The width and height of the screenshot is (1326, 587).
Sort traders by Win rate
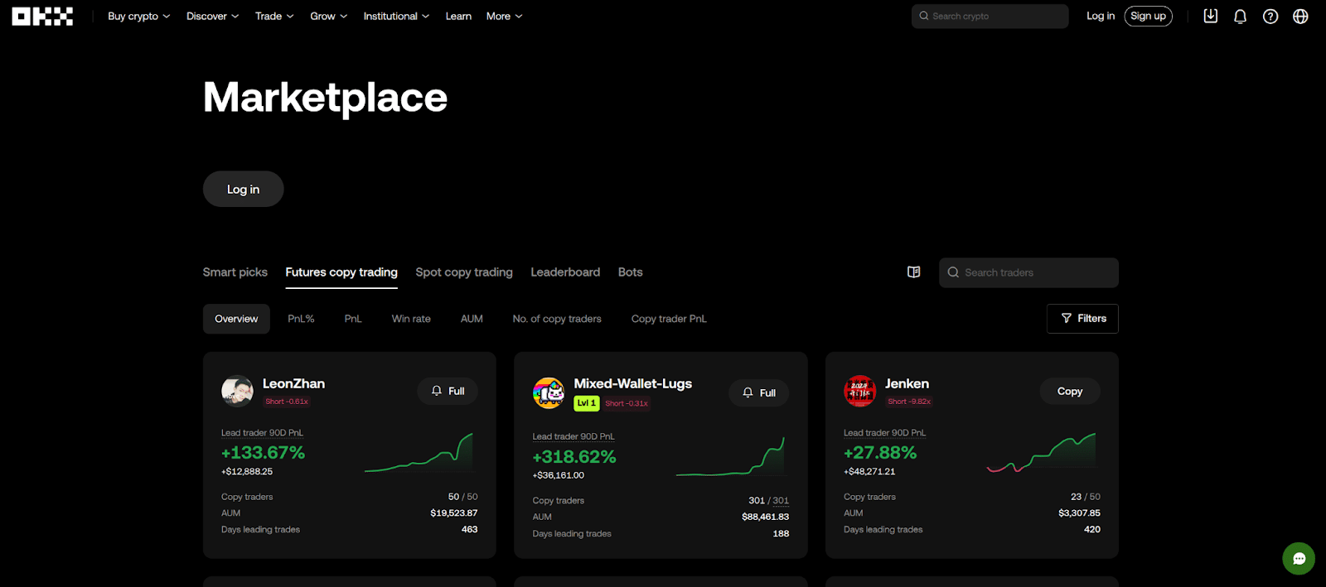411,319
